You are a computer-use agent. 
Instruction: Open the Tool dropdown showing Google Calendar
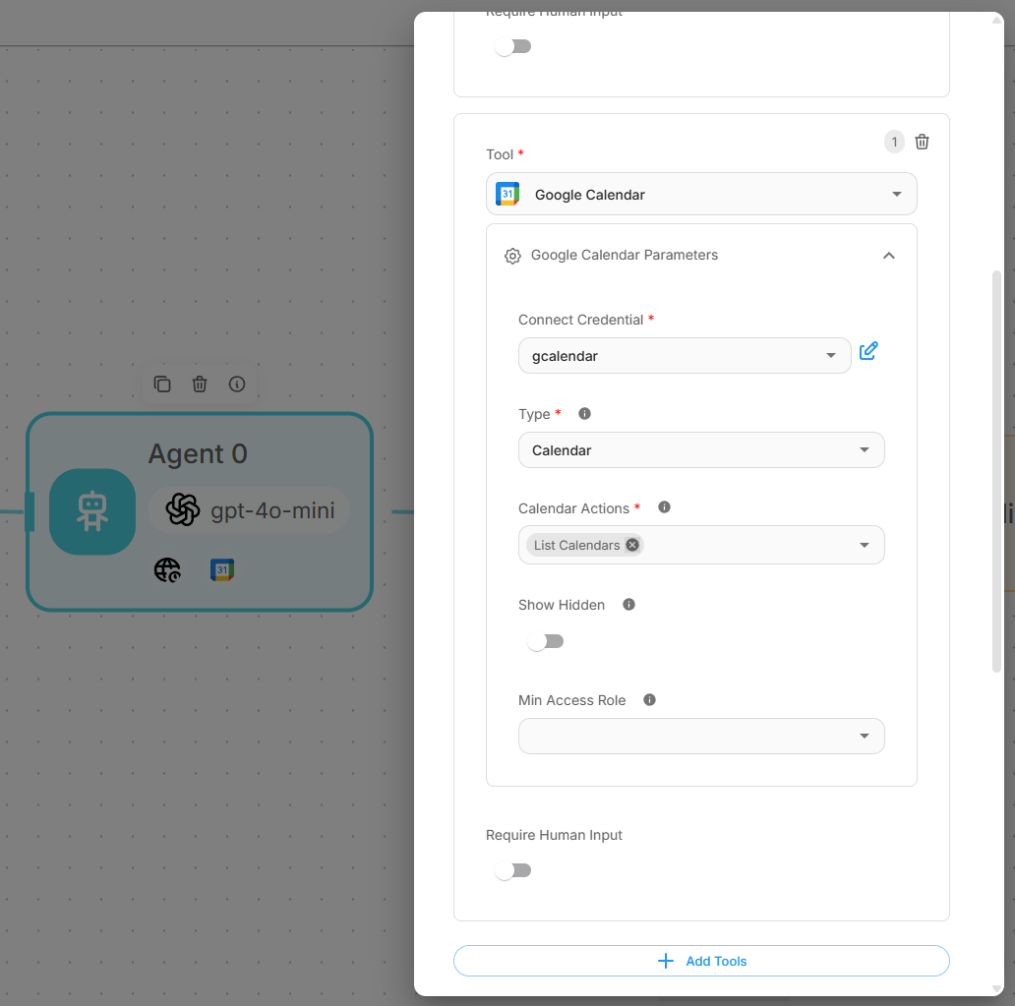pos(701,195)
